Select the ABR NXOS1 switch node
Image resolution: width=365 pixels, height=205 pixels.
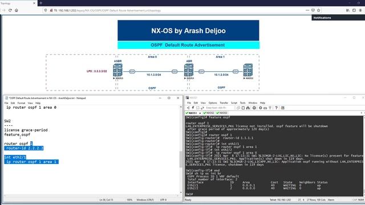[189, 70]
